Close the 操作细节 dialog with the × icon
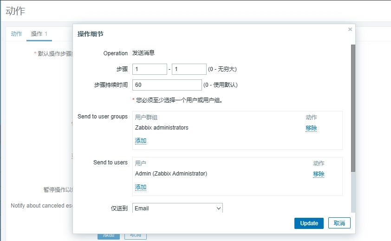The image size is (391, 241). (x=350, y=29)
